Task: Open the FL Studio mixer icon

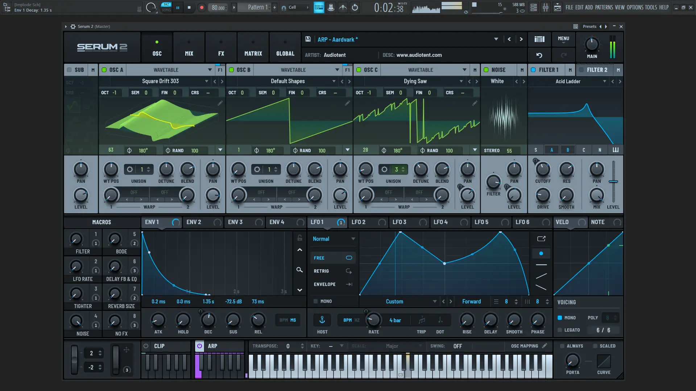Action: pyautogui.click(x=546, y=7)
